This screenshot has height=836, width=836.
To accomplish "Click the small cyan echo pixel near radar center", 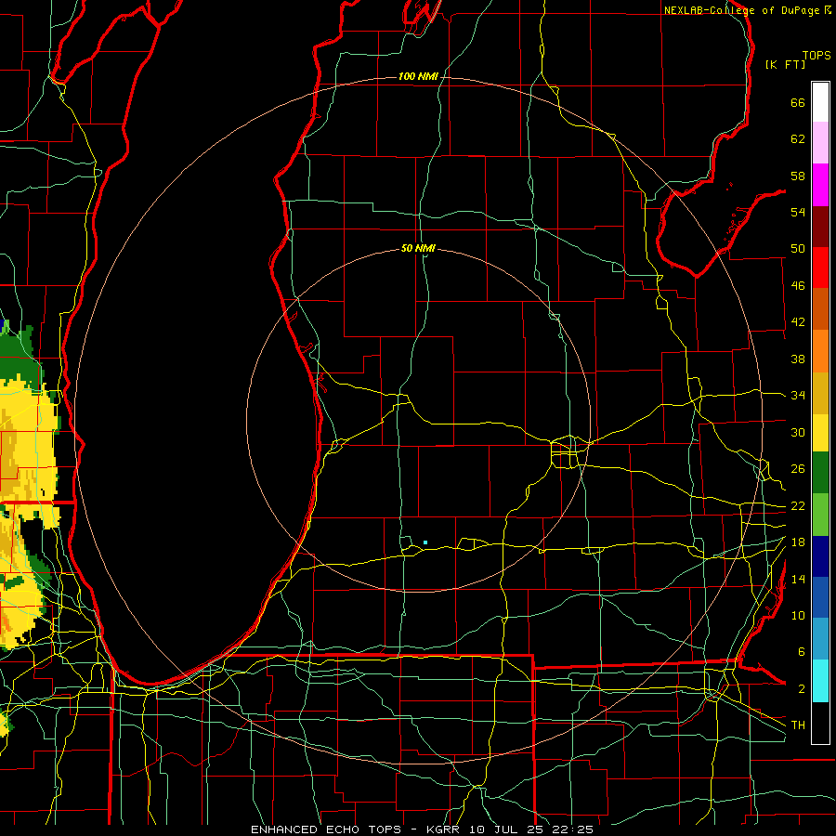I will point(425,542).
